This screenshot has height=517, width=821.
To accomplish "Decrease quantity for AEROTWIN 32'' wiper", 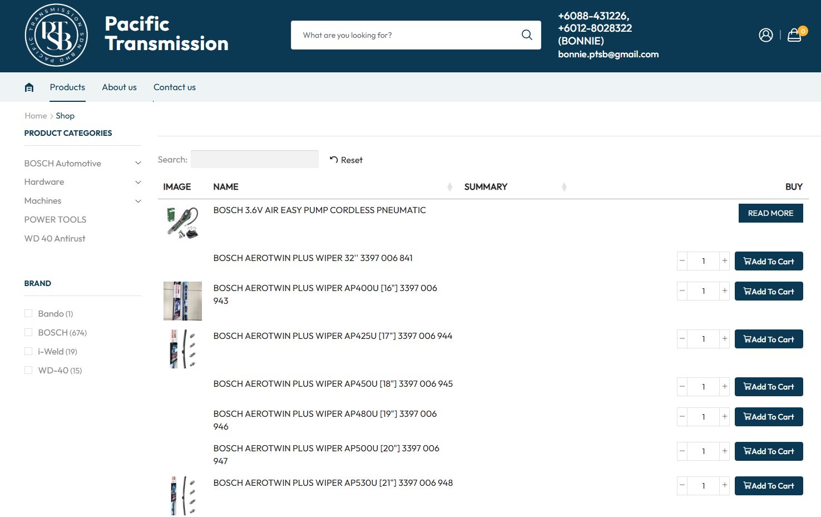I will pyautogui.click(x=682, y=261).
